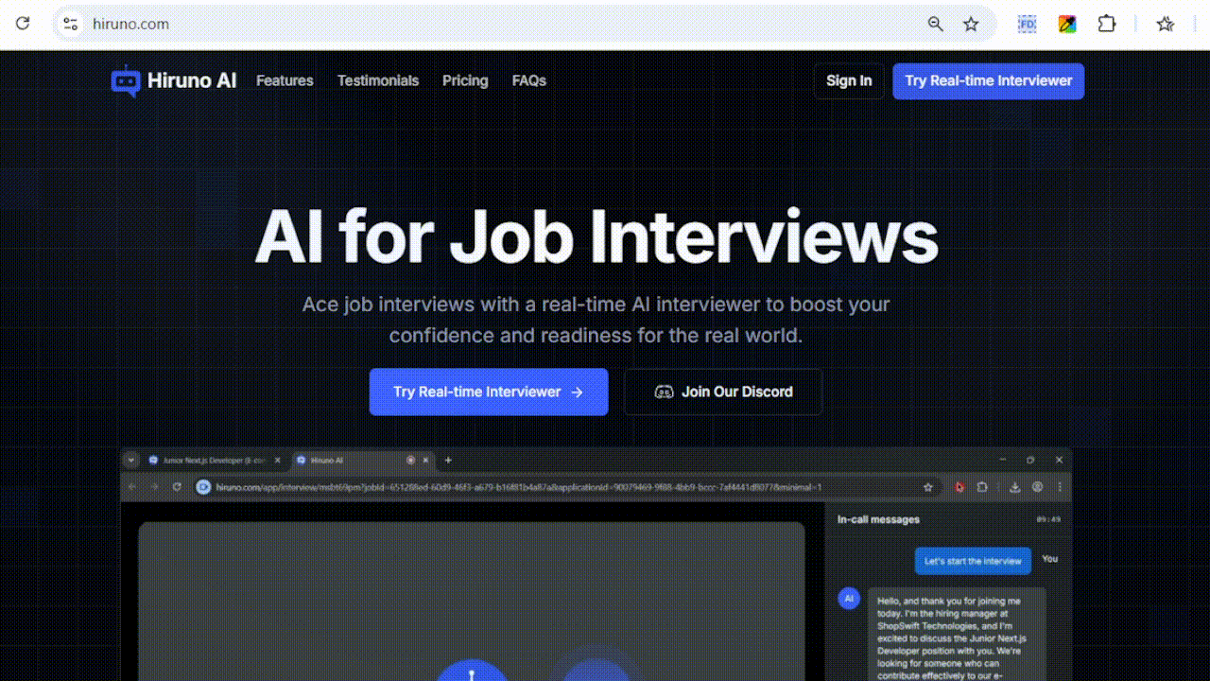The image size is (1210, 681).
Task: Jump to FAQs from the nav
Action: (x=529, y=80)
